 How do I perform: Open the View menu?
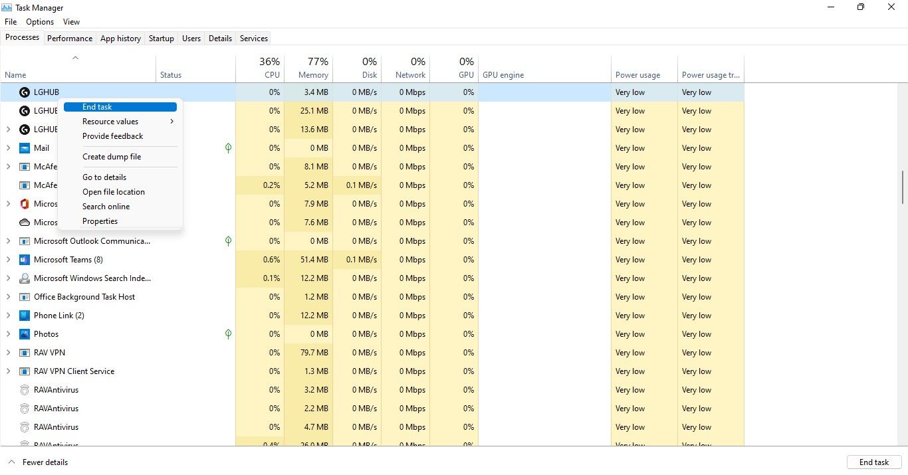point(72,22)
